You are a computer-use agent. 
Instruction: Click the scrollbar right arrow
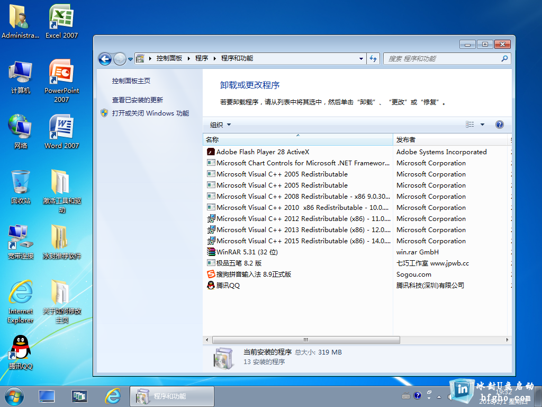click(507, 340)
